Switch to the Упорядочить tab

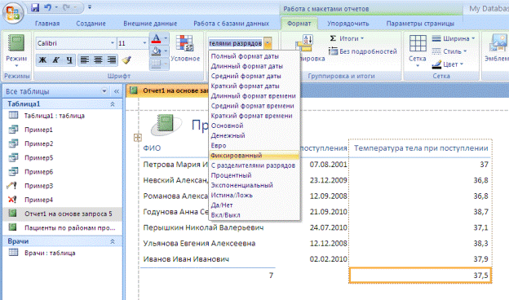348,24
